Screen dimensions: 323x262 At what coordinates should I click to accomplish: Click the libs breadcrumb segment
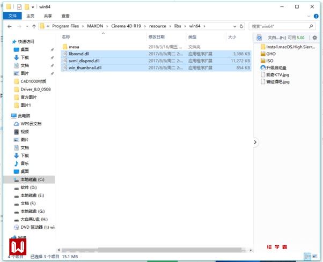(x=178, y=26)
